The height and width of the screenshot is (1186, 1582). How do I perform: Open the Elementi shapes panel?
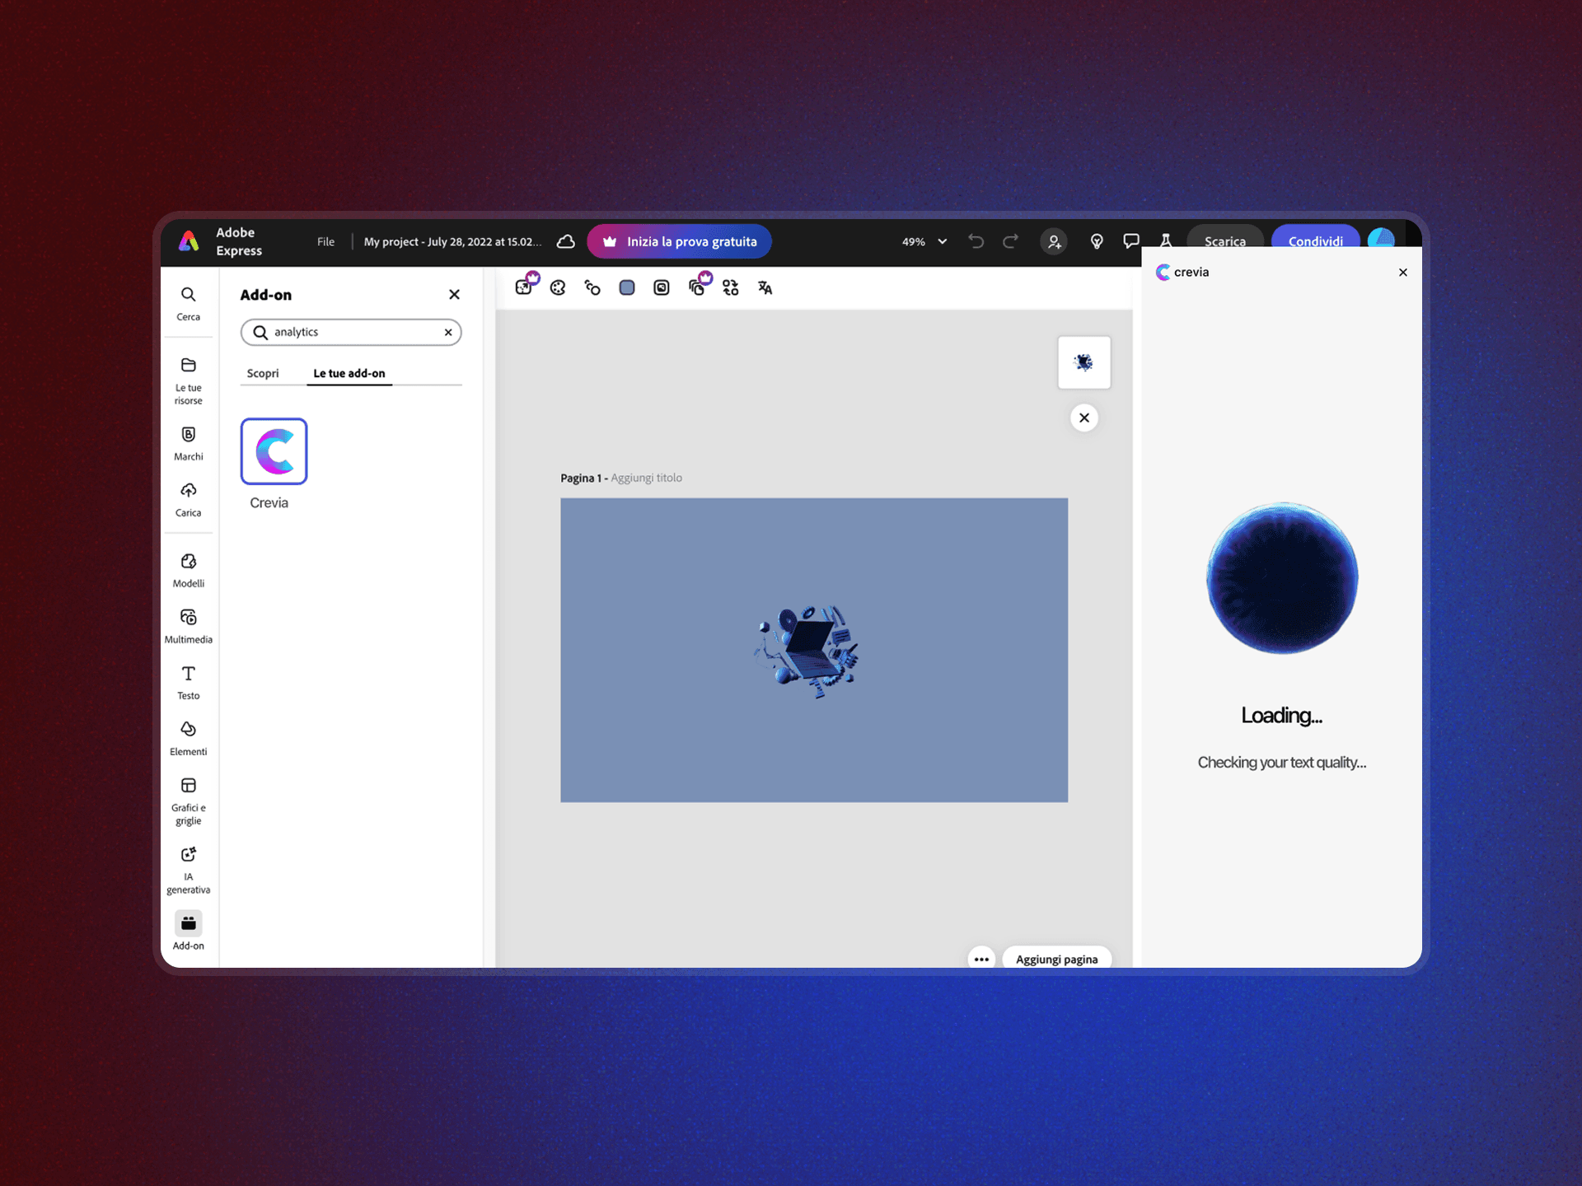coord(188,730)
